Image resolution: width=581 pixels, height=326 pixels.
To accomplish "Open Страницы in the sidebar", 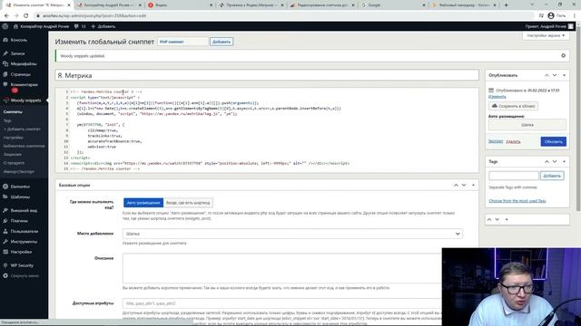I will [x=20, y=74].
